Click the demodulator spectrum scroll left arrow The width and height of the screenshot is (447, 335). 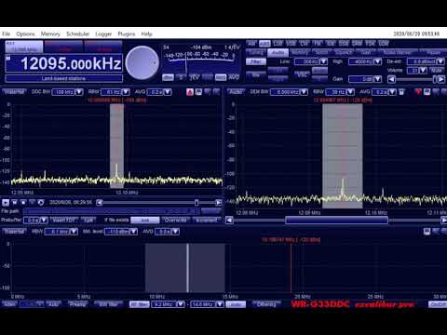point(229,221)
